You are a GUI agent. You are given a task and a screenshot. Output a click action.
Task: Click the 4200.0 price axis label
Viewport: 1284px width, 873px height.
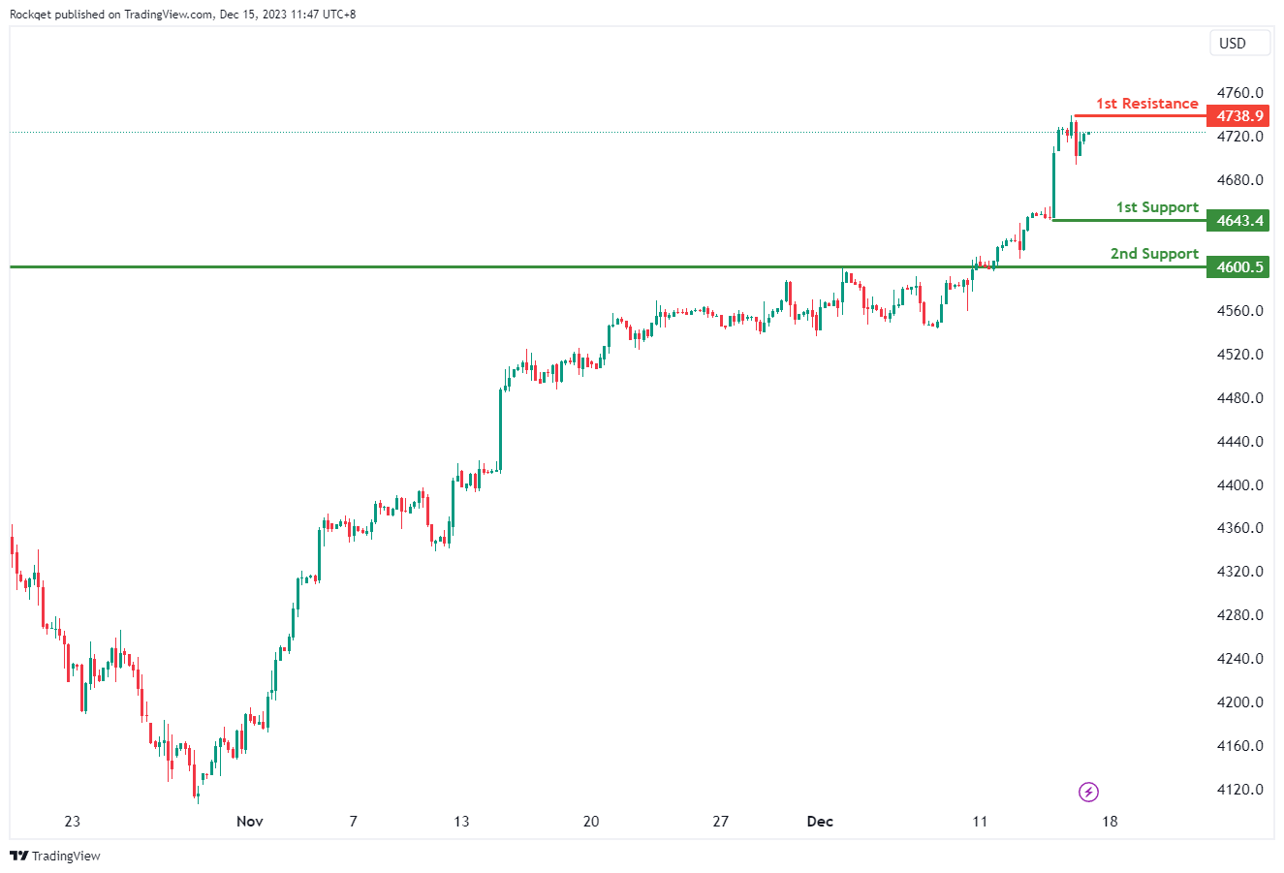point(1239,702)
